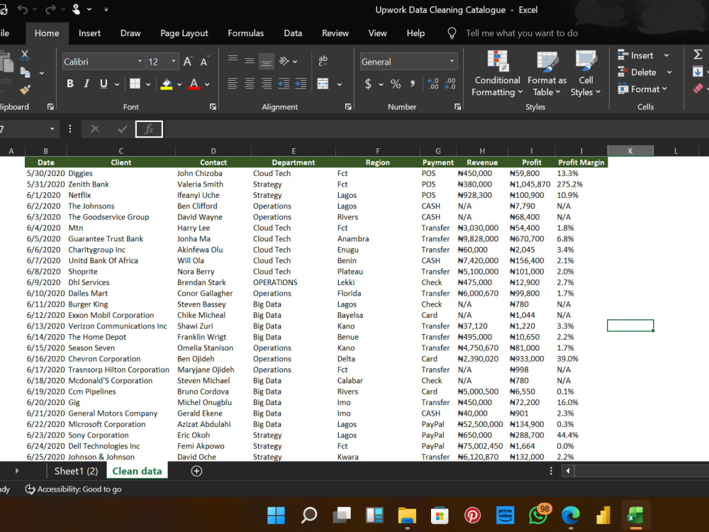Image resolution: width=709 pixels, height=532 pixels.
Task: Click the formula bar Cancel X icon
Action: [x=95, y=129]
